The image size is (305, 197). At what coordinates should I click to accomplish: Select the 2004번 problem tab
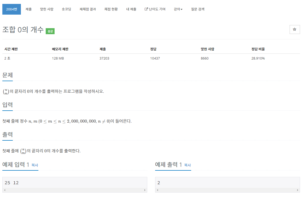11,9
